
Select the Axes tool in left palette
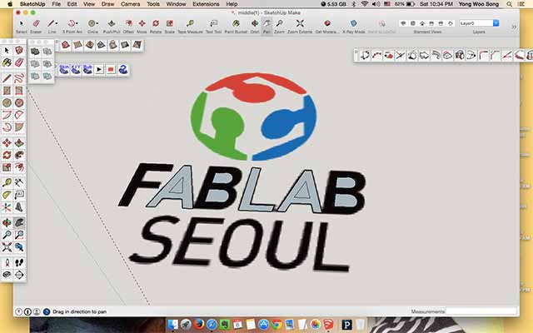[x=7, y=207]
